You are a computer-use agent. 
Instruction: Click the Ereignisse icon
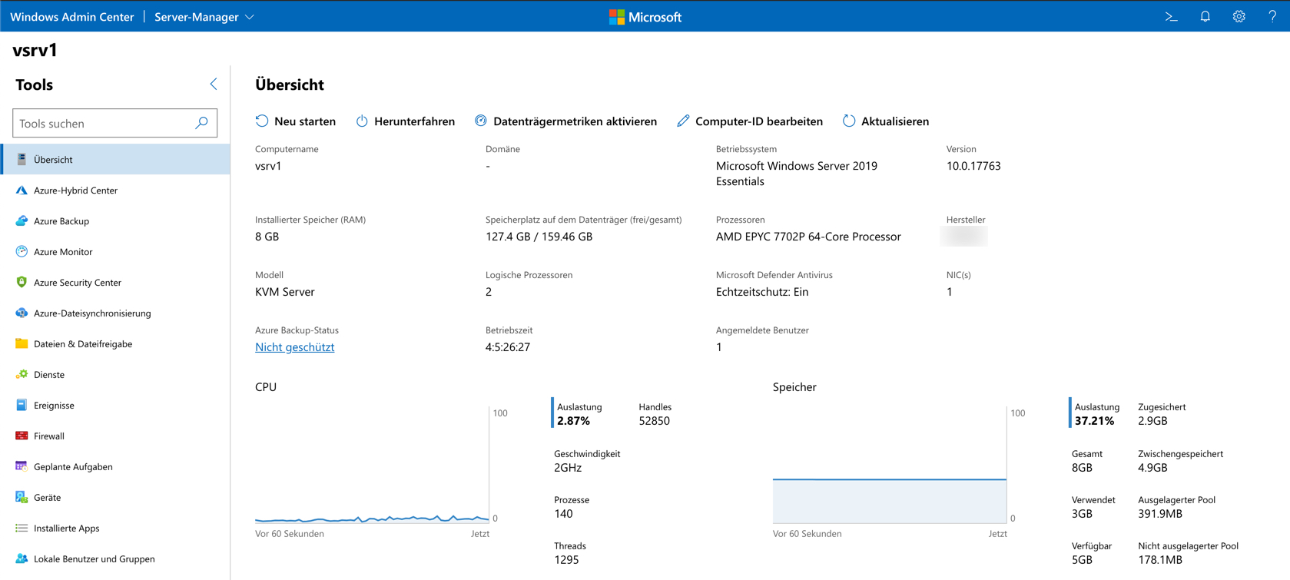[22, 405]
